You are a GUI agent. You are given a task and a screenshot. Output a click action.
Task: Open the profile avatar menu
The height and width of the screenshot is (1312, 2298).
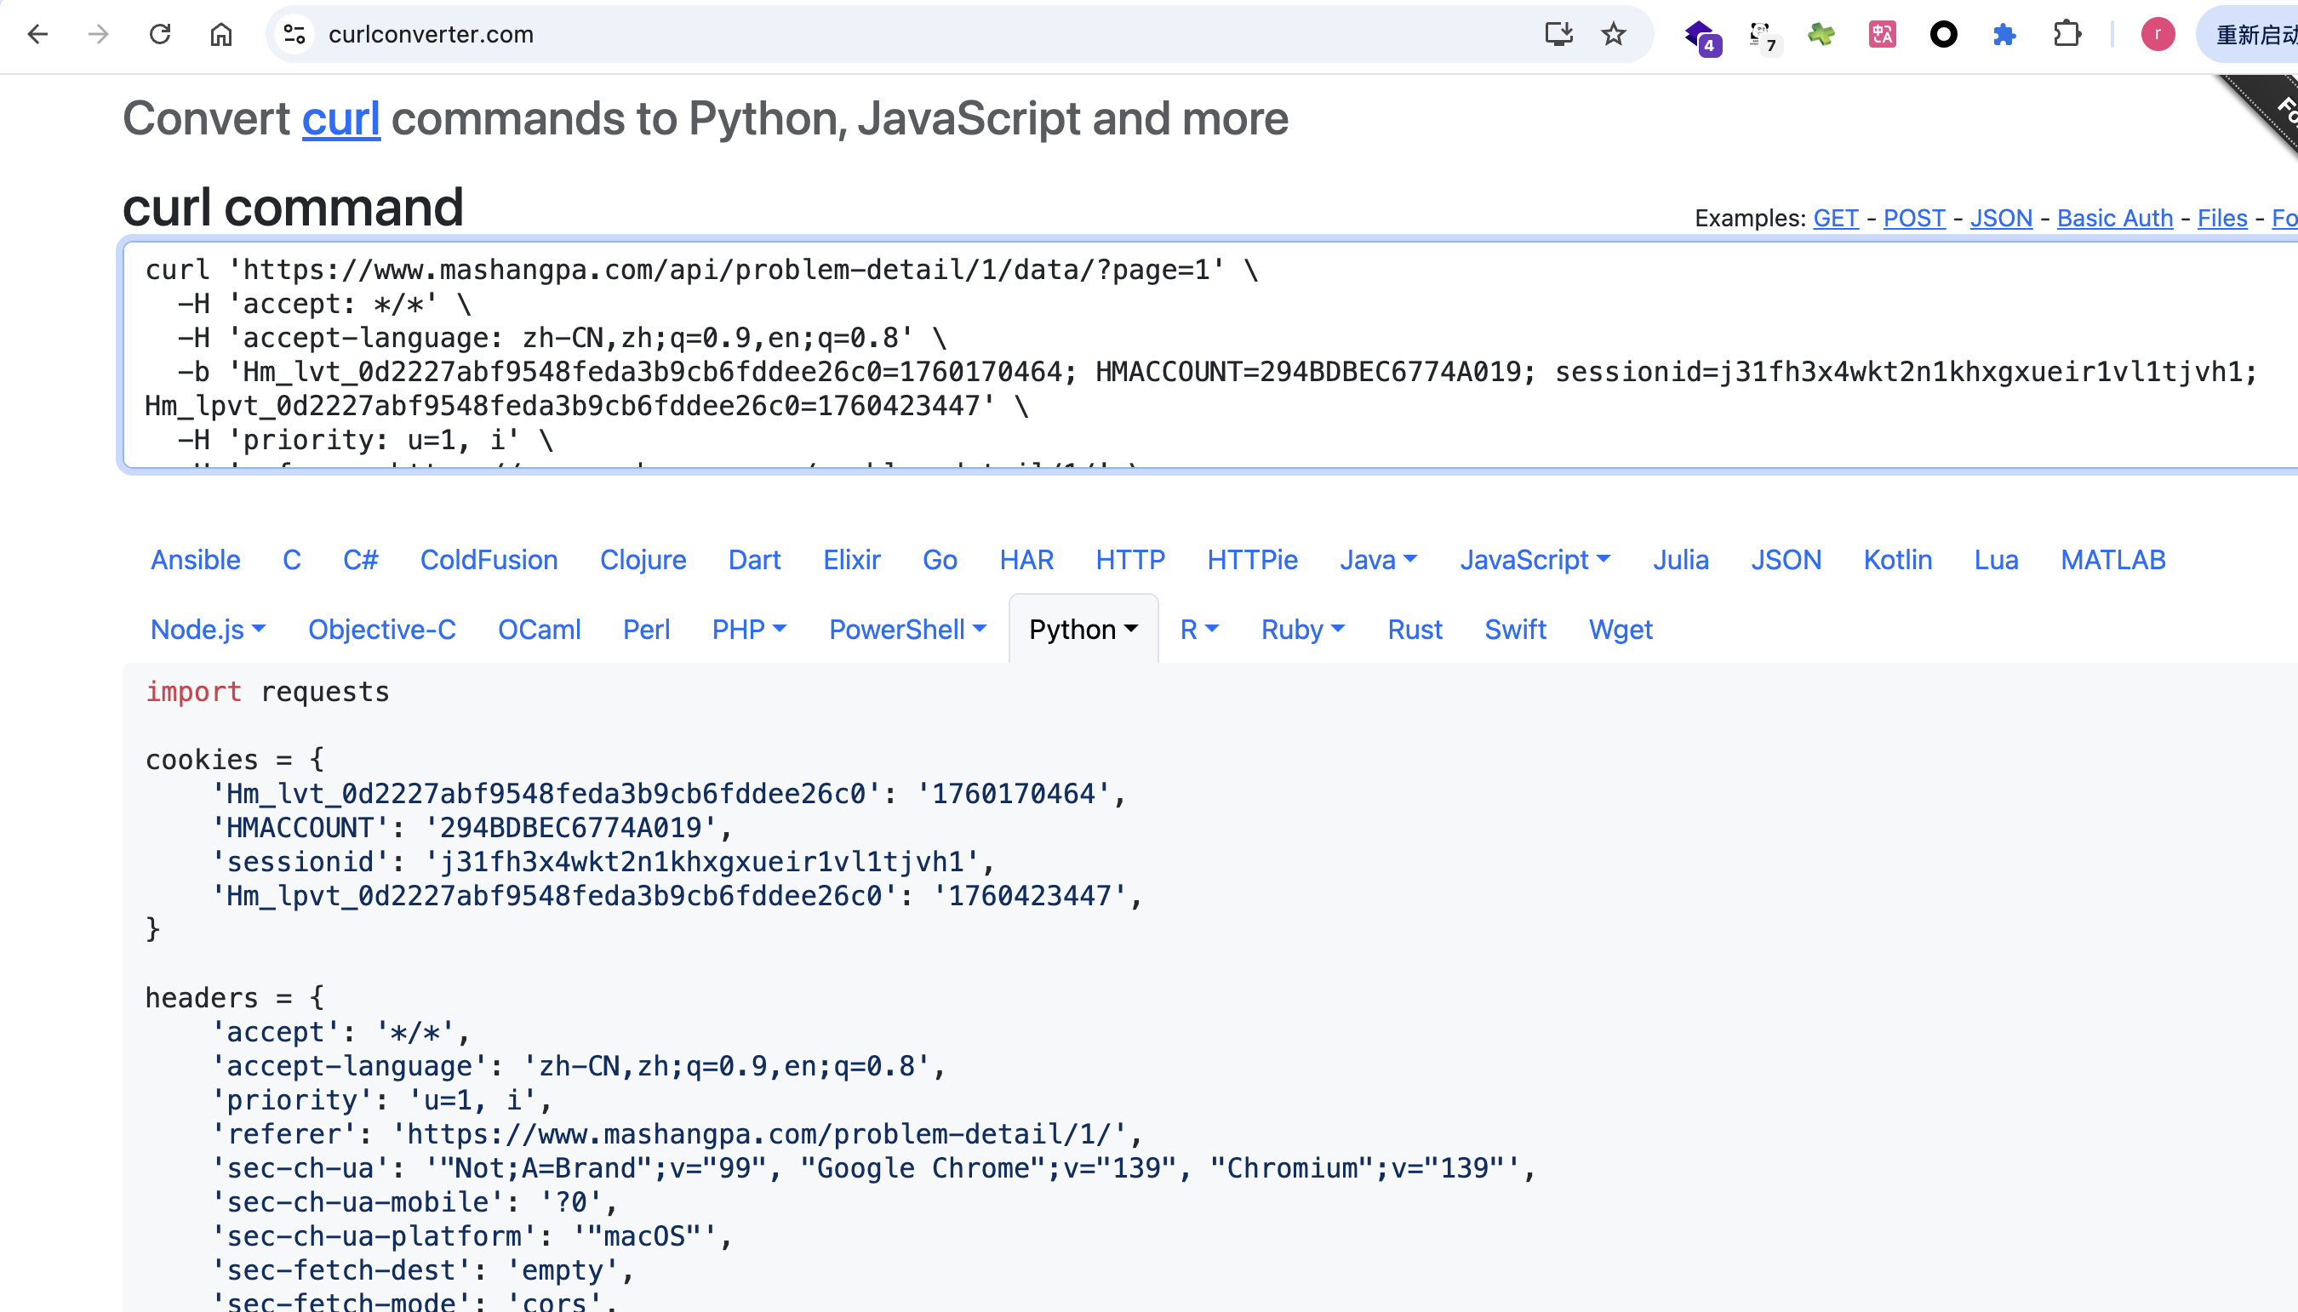click(x=2158, y=34)
